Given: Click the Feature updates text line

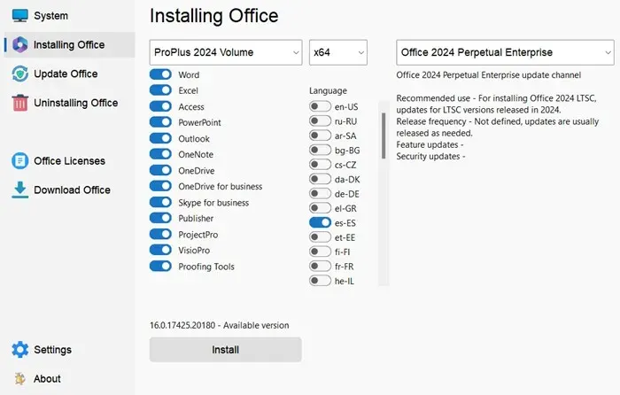Looking at the screenshot, I should click(430, 144).
